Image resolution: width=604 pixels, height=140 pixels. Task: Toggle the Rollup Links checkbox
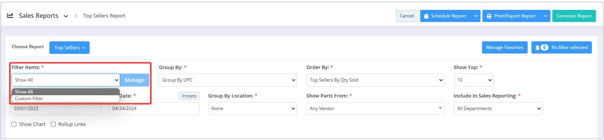(x=54, y=124)
